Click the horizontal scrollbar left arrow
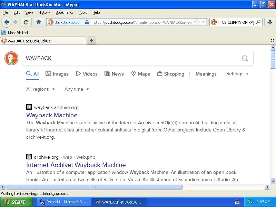Image resolution: width=276 pixels, height=207 pixels. (x=3, y=187)
